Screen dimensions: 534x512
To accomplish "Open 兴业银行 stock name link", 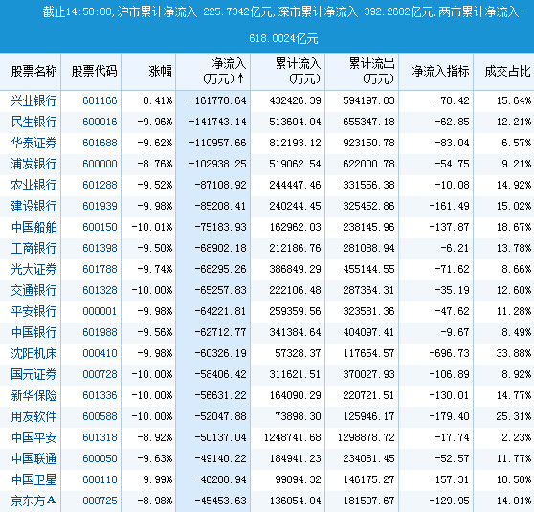I will tap(33, 100).
